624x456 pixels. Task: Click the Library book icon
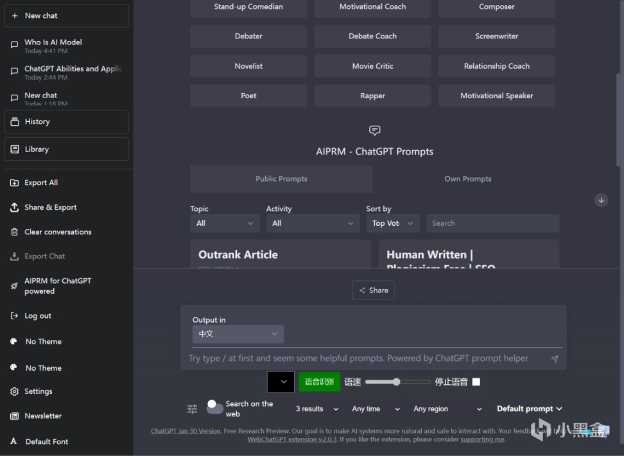(x=15, y=149)
